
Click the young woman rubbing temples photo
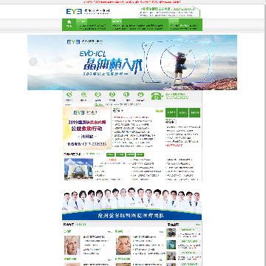click(x=123, y=245)
